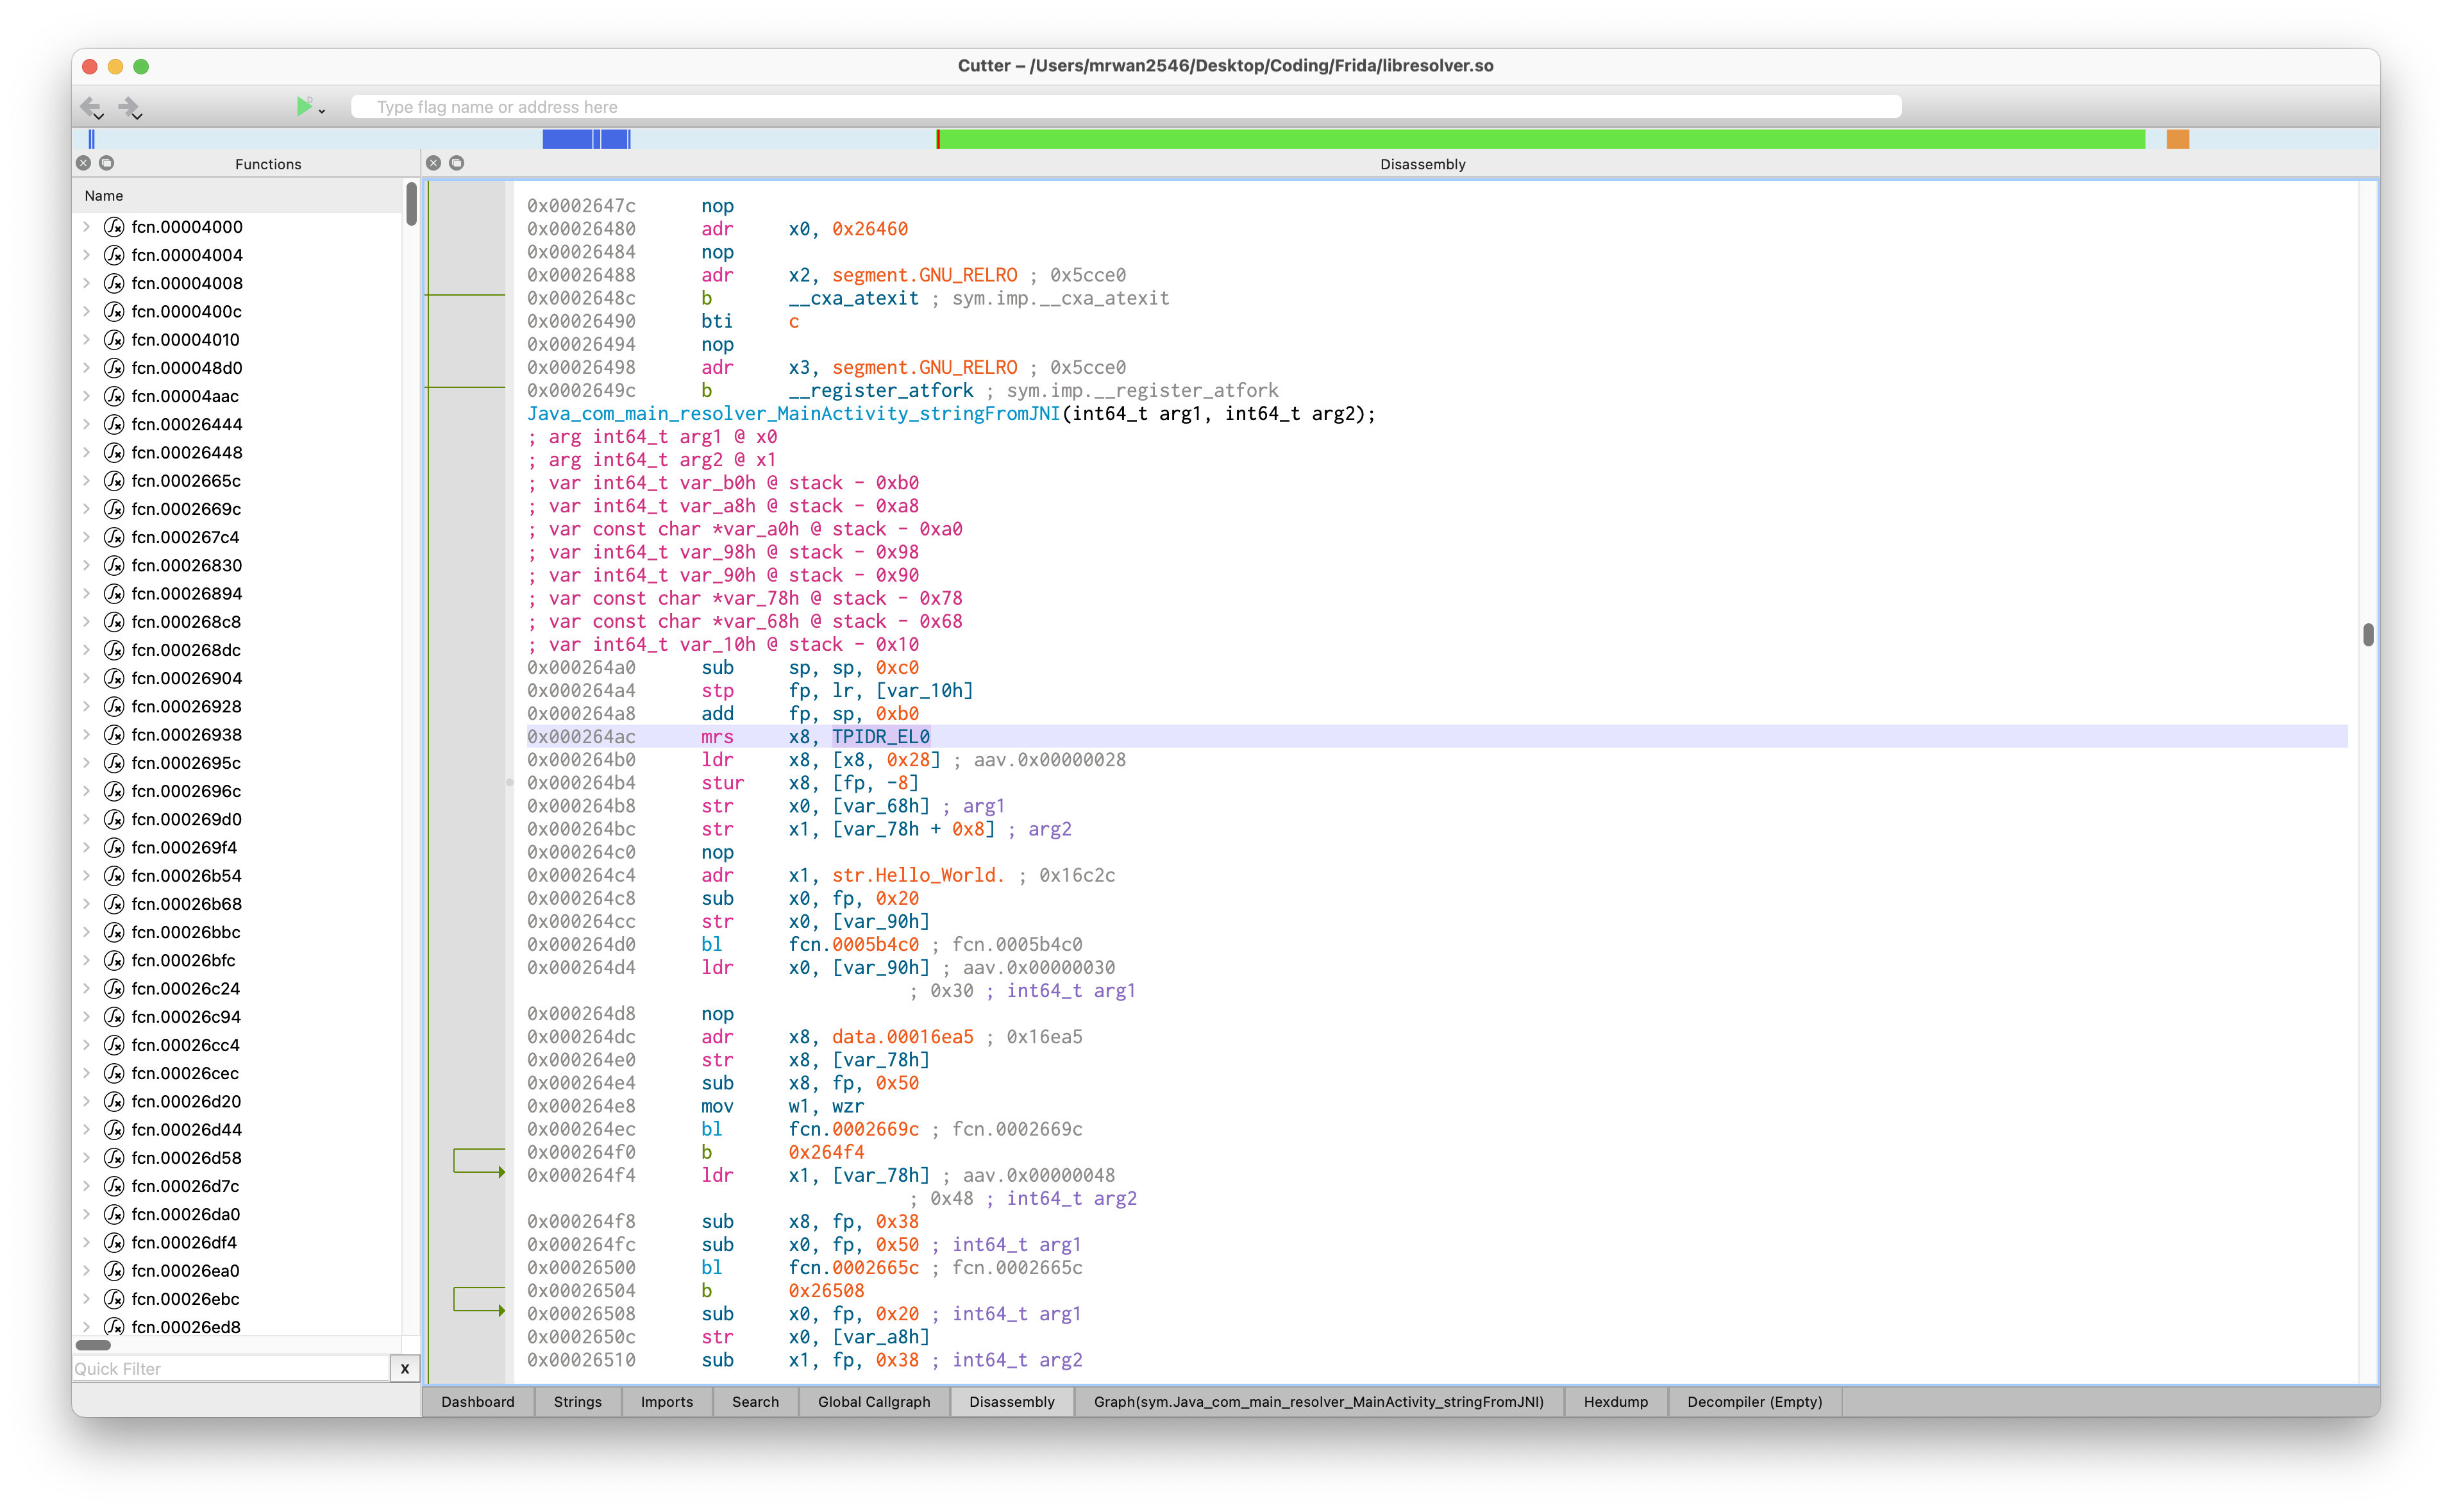Pop out the Functions panel using its detach icon

point(107,163)
